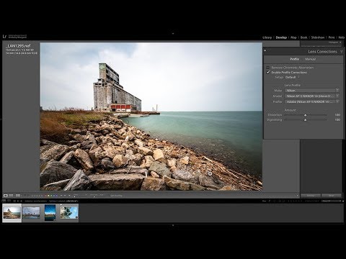Toggle the Lens Corrections panel on/off switch
Image resolution: width=346 pixels, height=259 pixels.
tap(265, 50)
